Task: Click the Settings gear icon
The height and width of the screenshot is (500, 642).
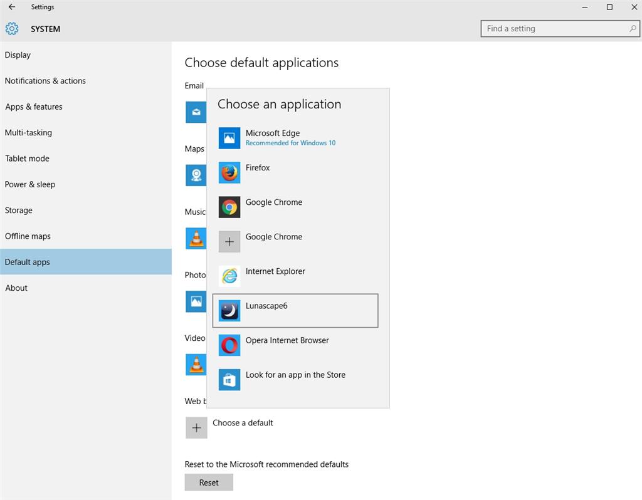Action: (x=12, y=29)
